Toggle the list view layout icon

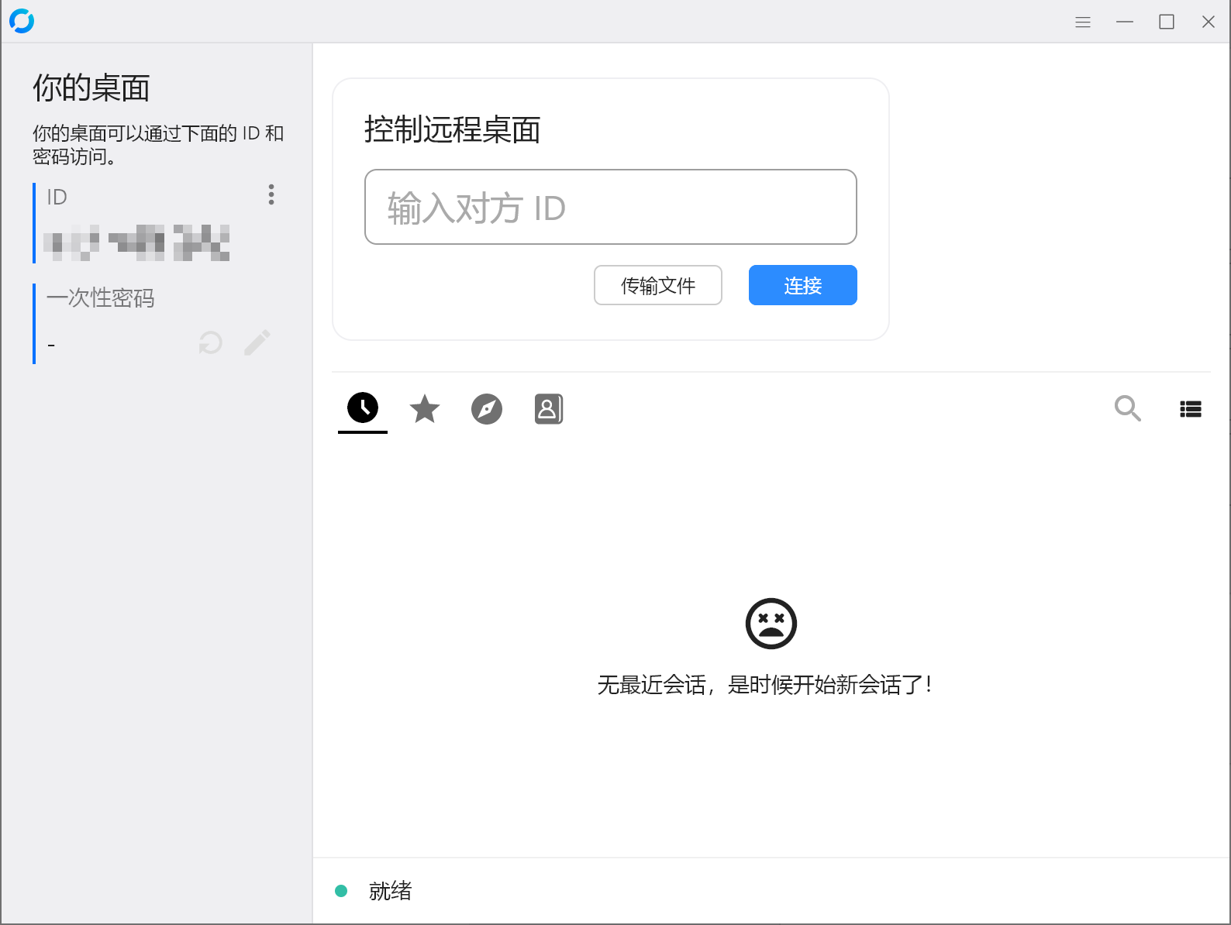[1191, 409]
